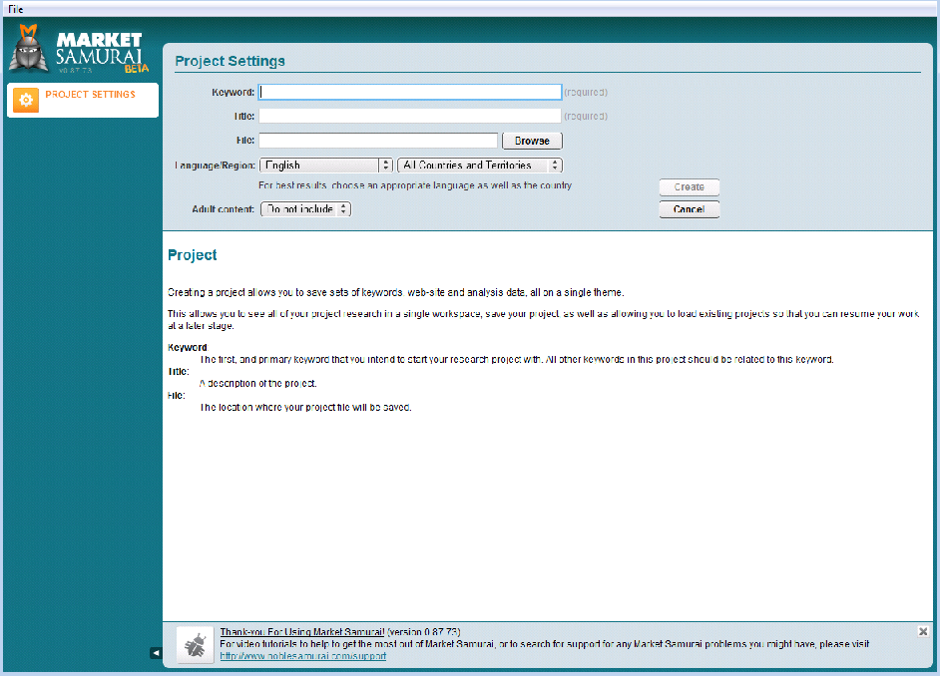Open the noblesamurai.com support link
Viewport: 940px width, 676px height.
[x=302, y=656]
